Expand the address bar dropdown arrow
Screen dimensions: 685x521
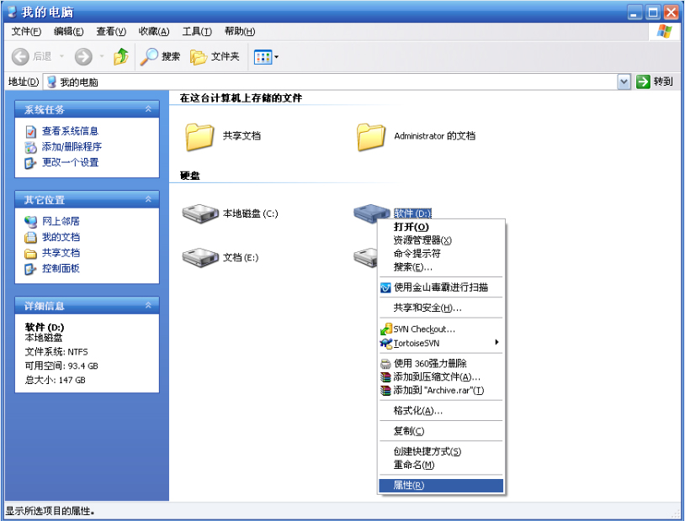[624, 82]
